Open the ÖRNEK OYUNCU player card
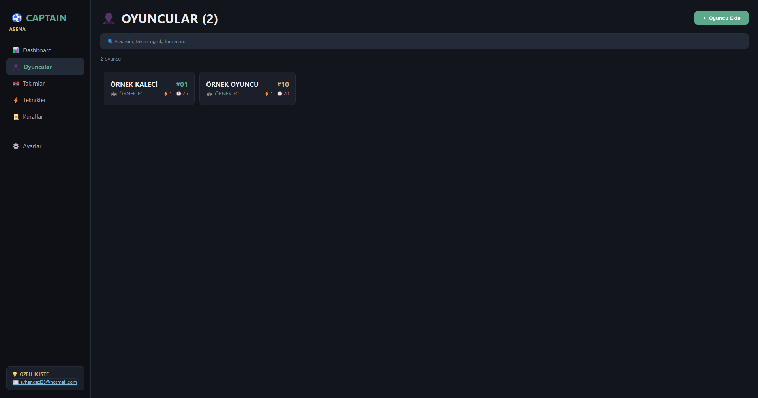758x398 pixels. [x=248, y=88]
